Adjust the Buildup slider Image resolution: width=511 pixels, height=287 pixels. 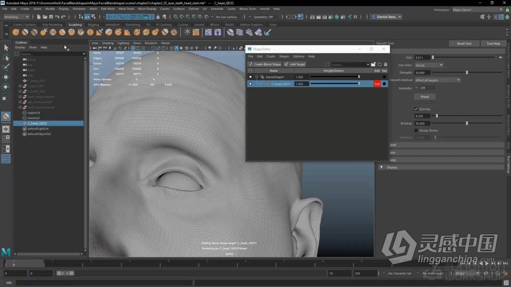click(x=467, y=123)
